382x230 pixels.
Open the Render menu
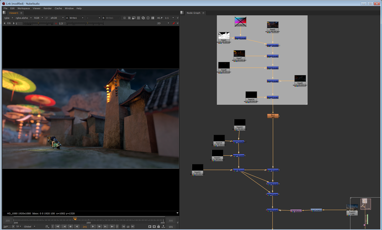click(x=48, y=8)
